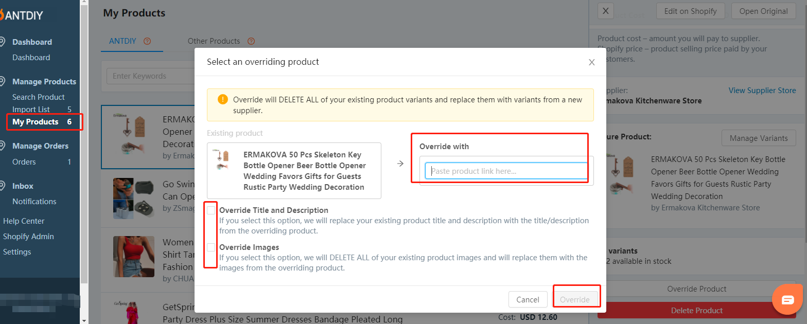Image resolution: width=807 pixels, height=324 pixels.
Task: Click the Inbox section pin icon
Action: tap(3, 186)
